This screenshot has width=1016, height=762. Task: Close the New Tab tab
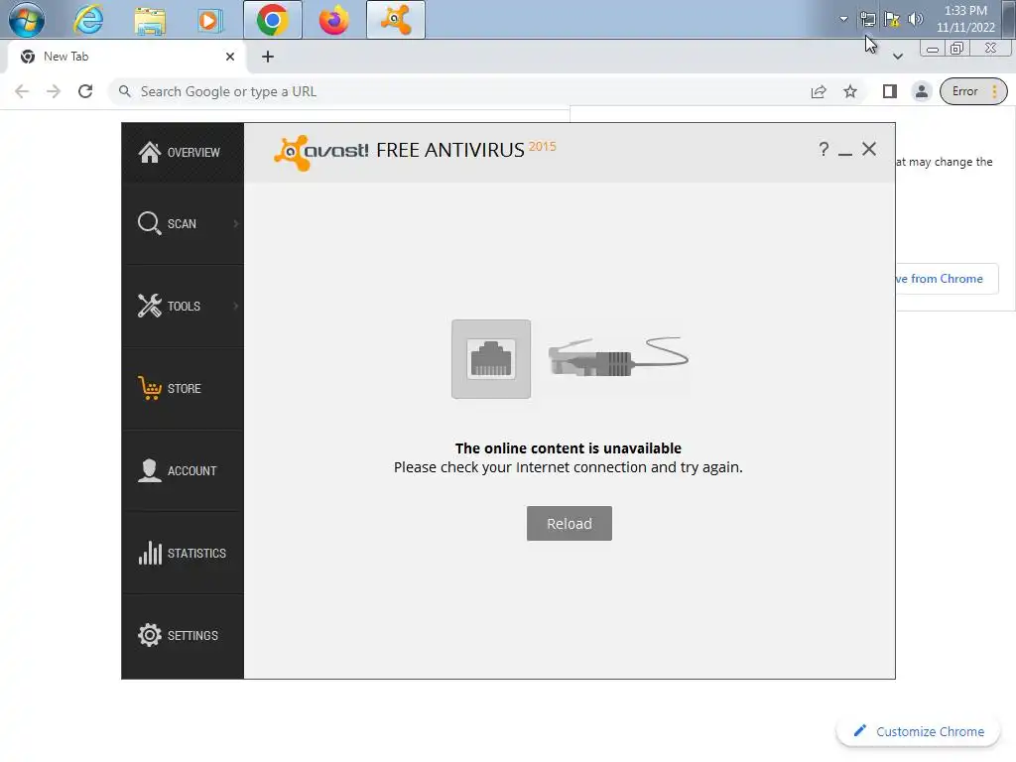click(x=230, y=57)
